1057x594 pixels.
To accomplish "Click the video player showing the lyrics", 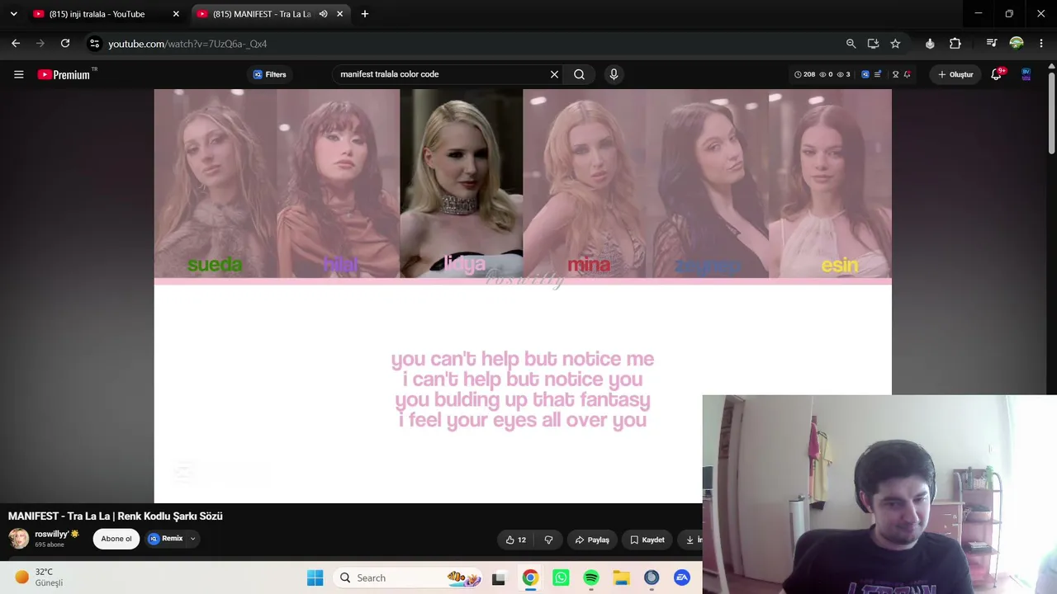I will (523, 295).
